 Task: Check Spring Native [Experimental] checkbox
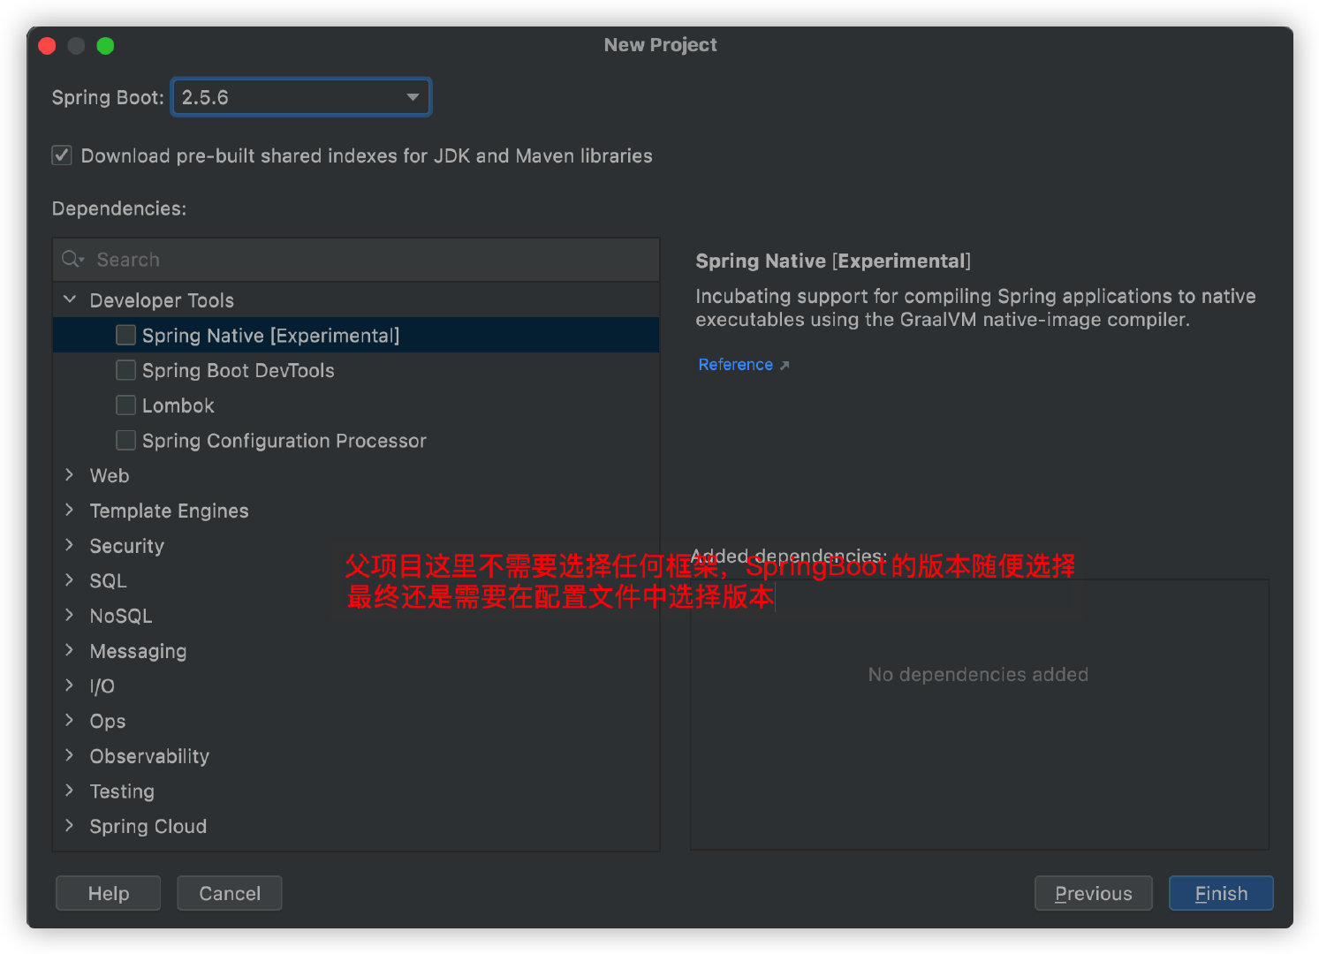coord(126,335)
